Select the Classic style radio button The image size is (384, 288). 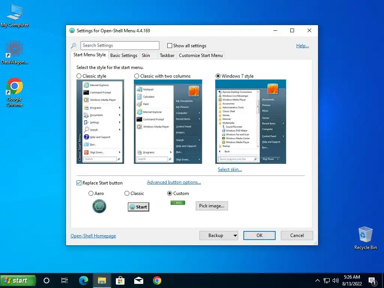click(x=79, y=76)
